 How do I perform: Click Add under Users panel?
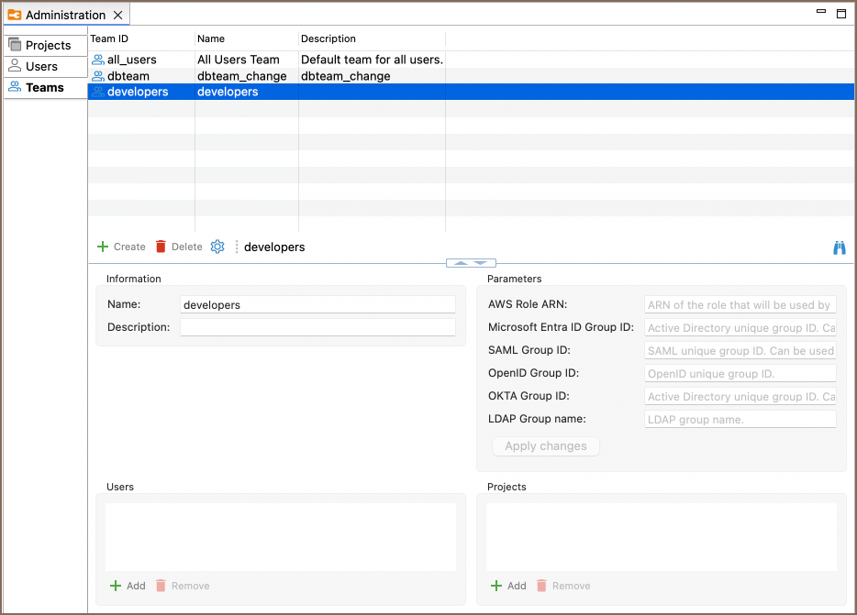(128, 586)
